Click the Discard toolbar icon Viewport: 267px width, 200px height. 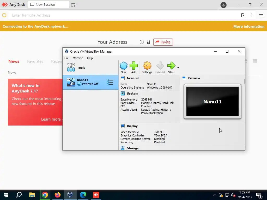(160, 67)
